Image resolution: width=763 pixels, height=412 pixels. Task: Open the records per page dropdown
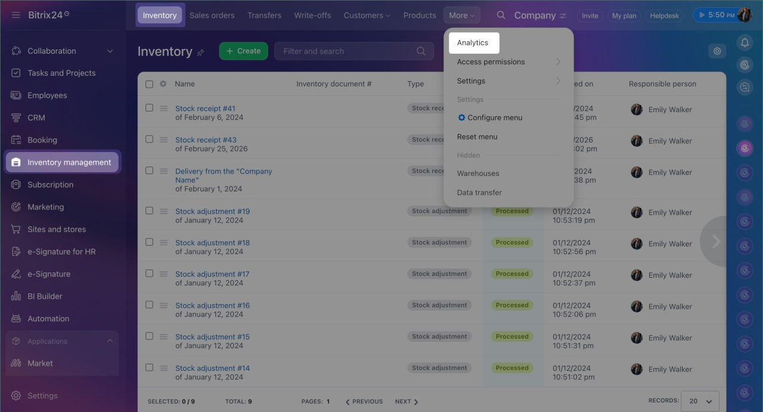point(700,401)
